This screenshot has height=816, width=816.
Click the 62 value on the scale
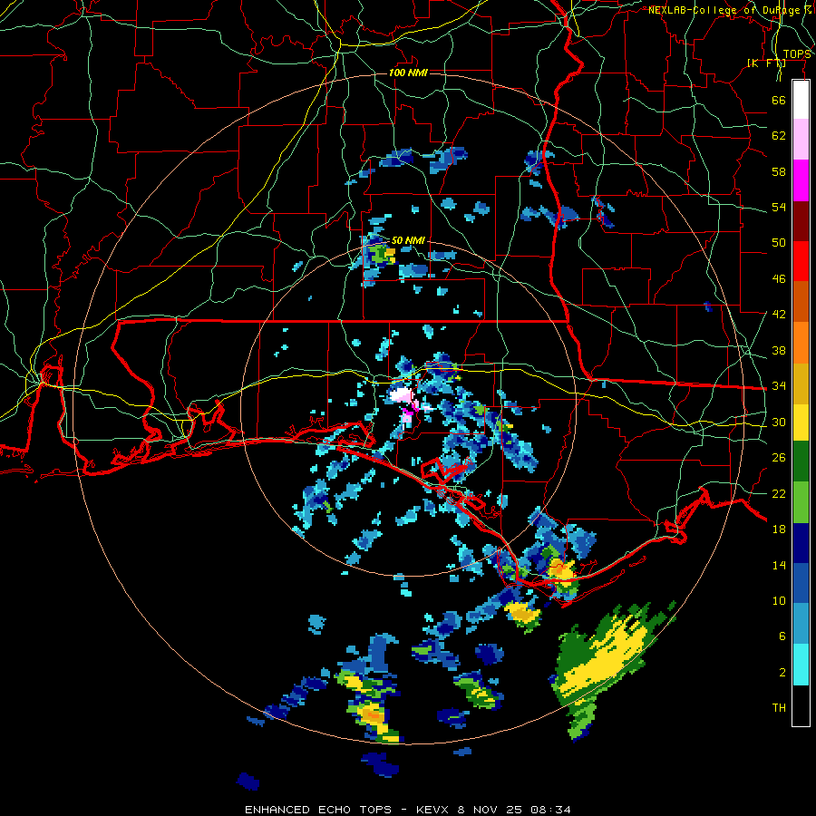point(779,136)
